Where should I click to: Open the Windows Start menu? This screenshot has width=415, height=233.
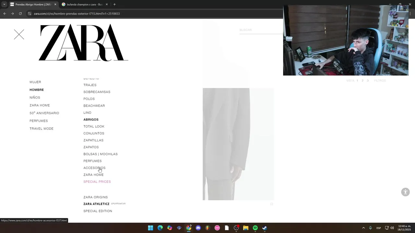pyautogui.click(x=150, y=228)
